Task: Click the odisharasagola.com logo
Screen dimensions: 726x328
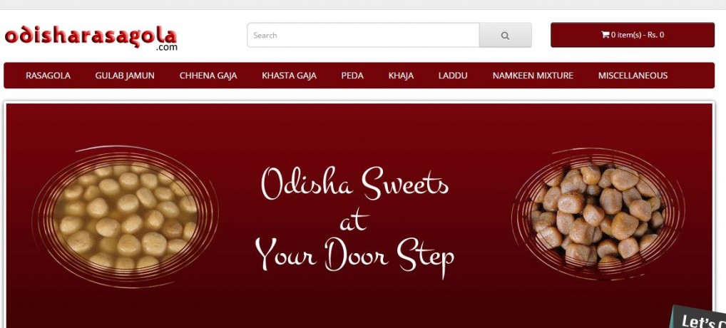Action: pos(91,39)
